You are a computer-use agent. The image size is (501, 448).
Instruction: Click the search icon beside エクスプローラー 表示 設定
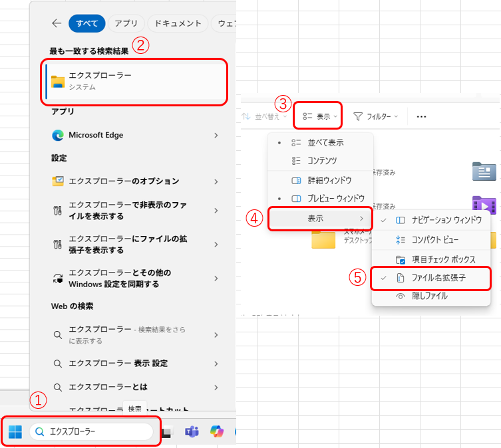click(x=57, y=364)
